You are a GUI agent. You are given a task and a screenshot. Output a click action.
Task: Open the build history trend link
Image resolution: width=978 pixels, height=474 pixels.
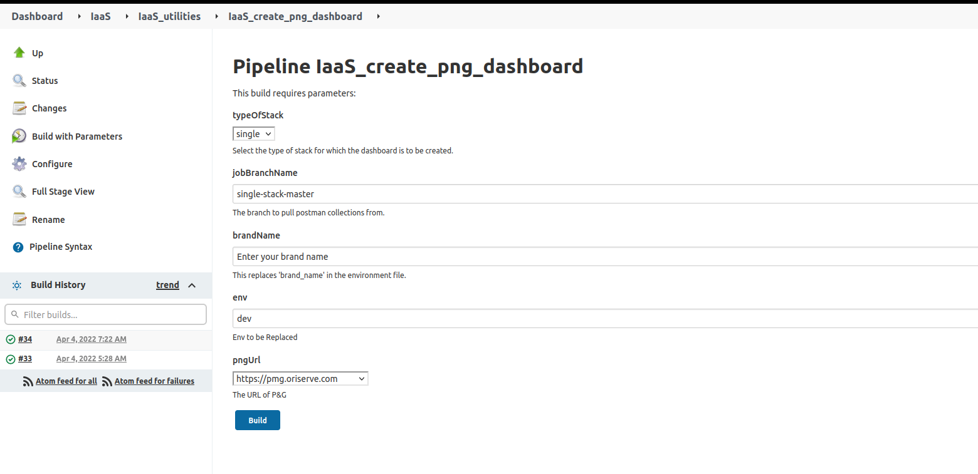(167, 285)
